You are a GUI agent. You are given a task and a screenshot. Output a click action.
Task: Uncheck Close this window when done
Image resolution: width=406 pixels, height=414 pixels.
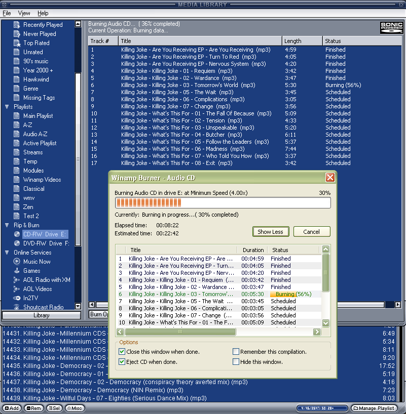coord(122,351)
